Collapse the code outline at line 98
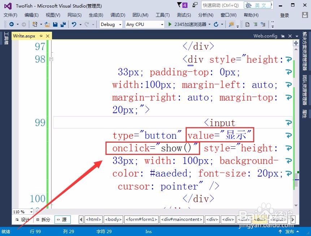This screenshot has width=311, height=236. point(51,59)
